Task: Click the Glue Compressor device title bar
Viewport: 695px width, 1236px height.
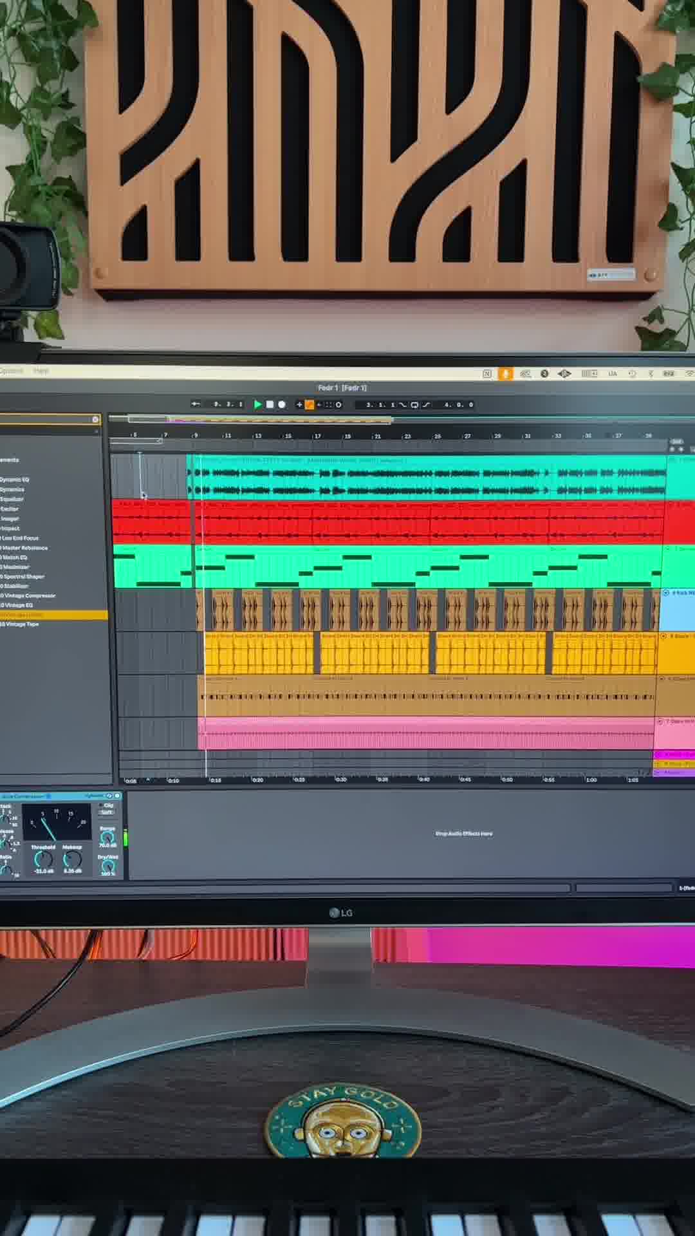Action: pos(61,796)
